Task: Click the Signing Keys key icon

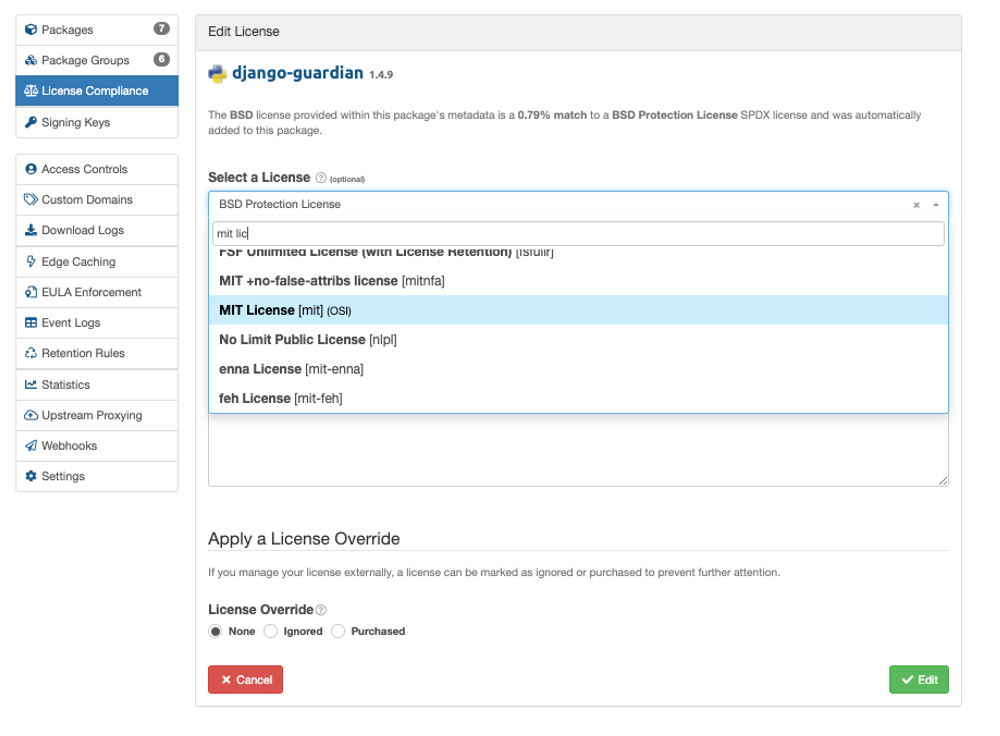Action: (x=31, y=122)
